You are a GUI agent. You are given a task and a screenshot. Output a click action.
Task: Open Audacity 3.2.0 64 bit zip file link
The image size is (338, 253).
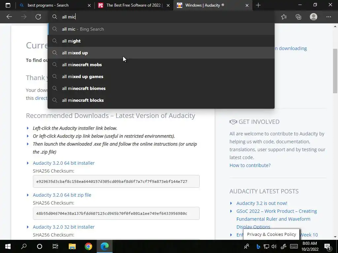click(x=62, y=195)
